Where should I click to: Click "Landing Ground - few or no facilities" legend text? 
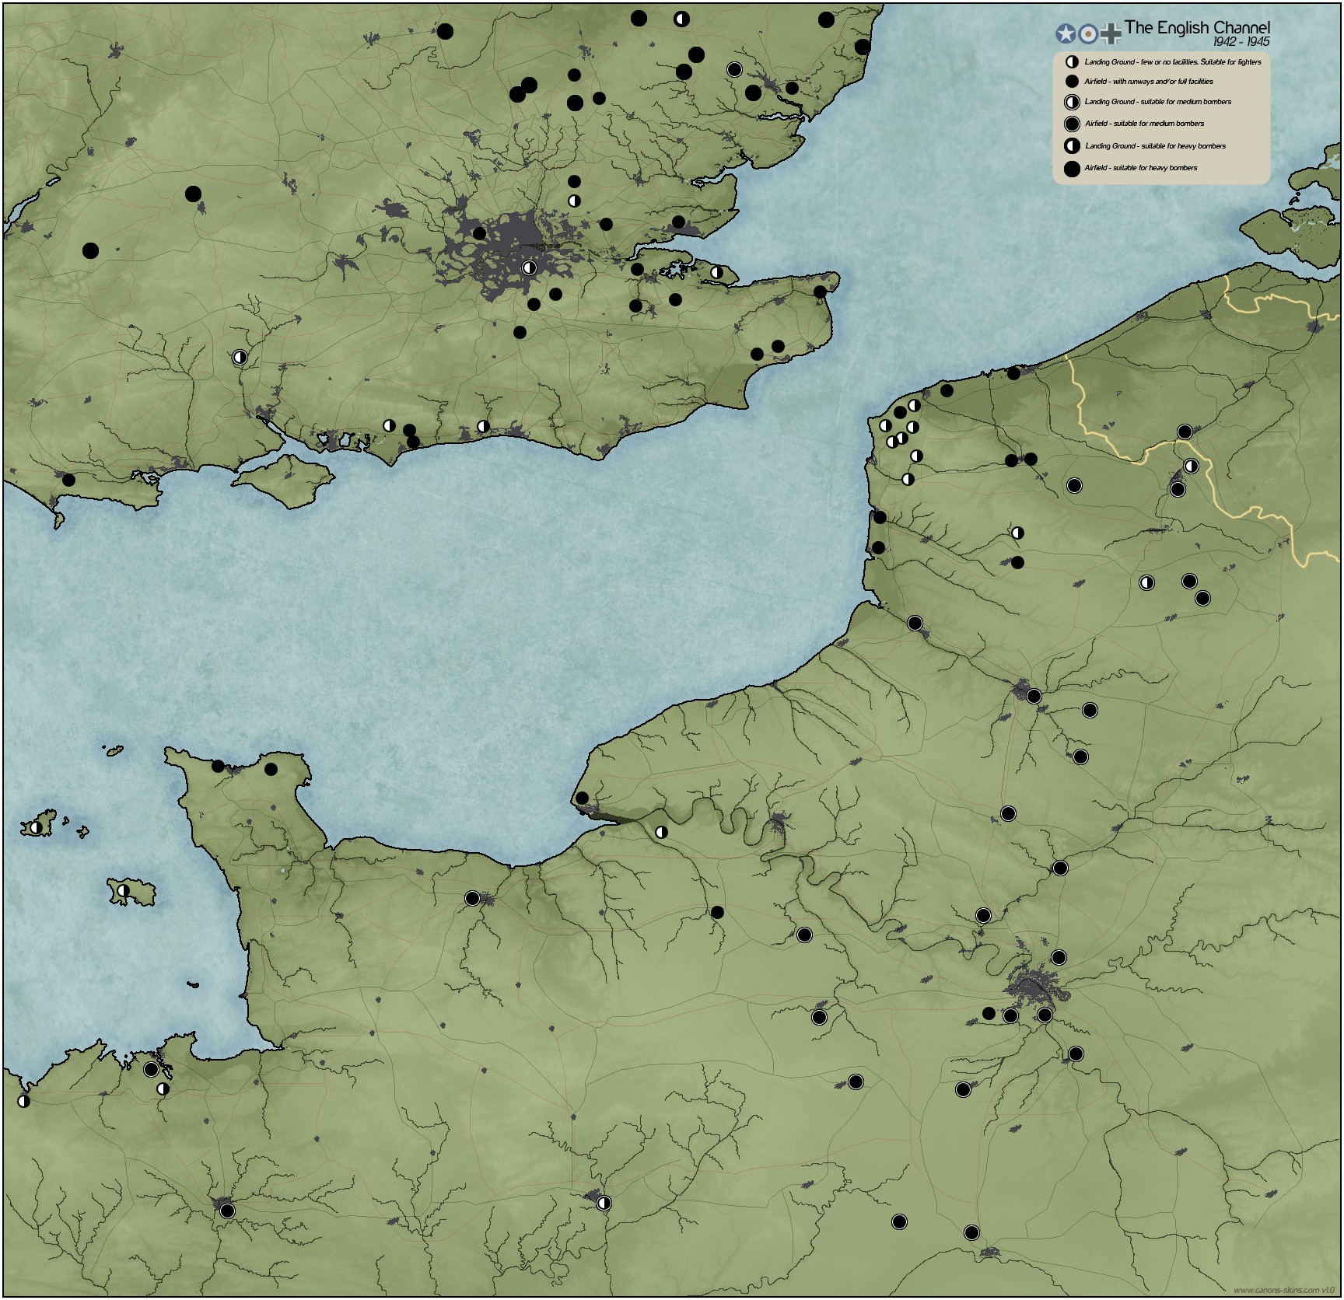[x=1141, y=62]
